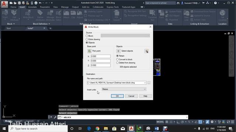Open the AutoCAD application menu logo
The height and width of the screenshot is (132, 236).
[4, 4]
